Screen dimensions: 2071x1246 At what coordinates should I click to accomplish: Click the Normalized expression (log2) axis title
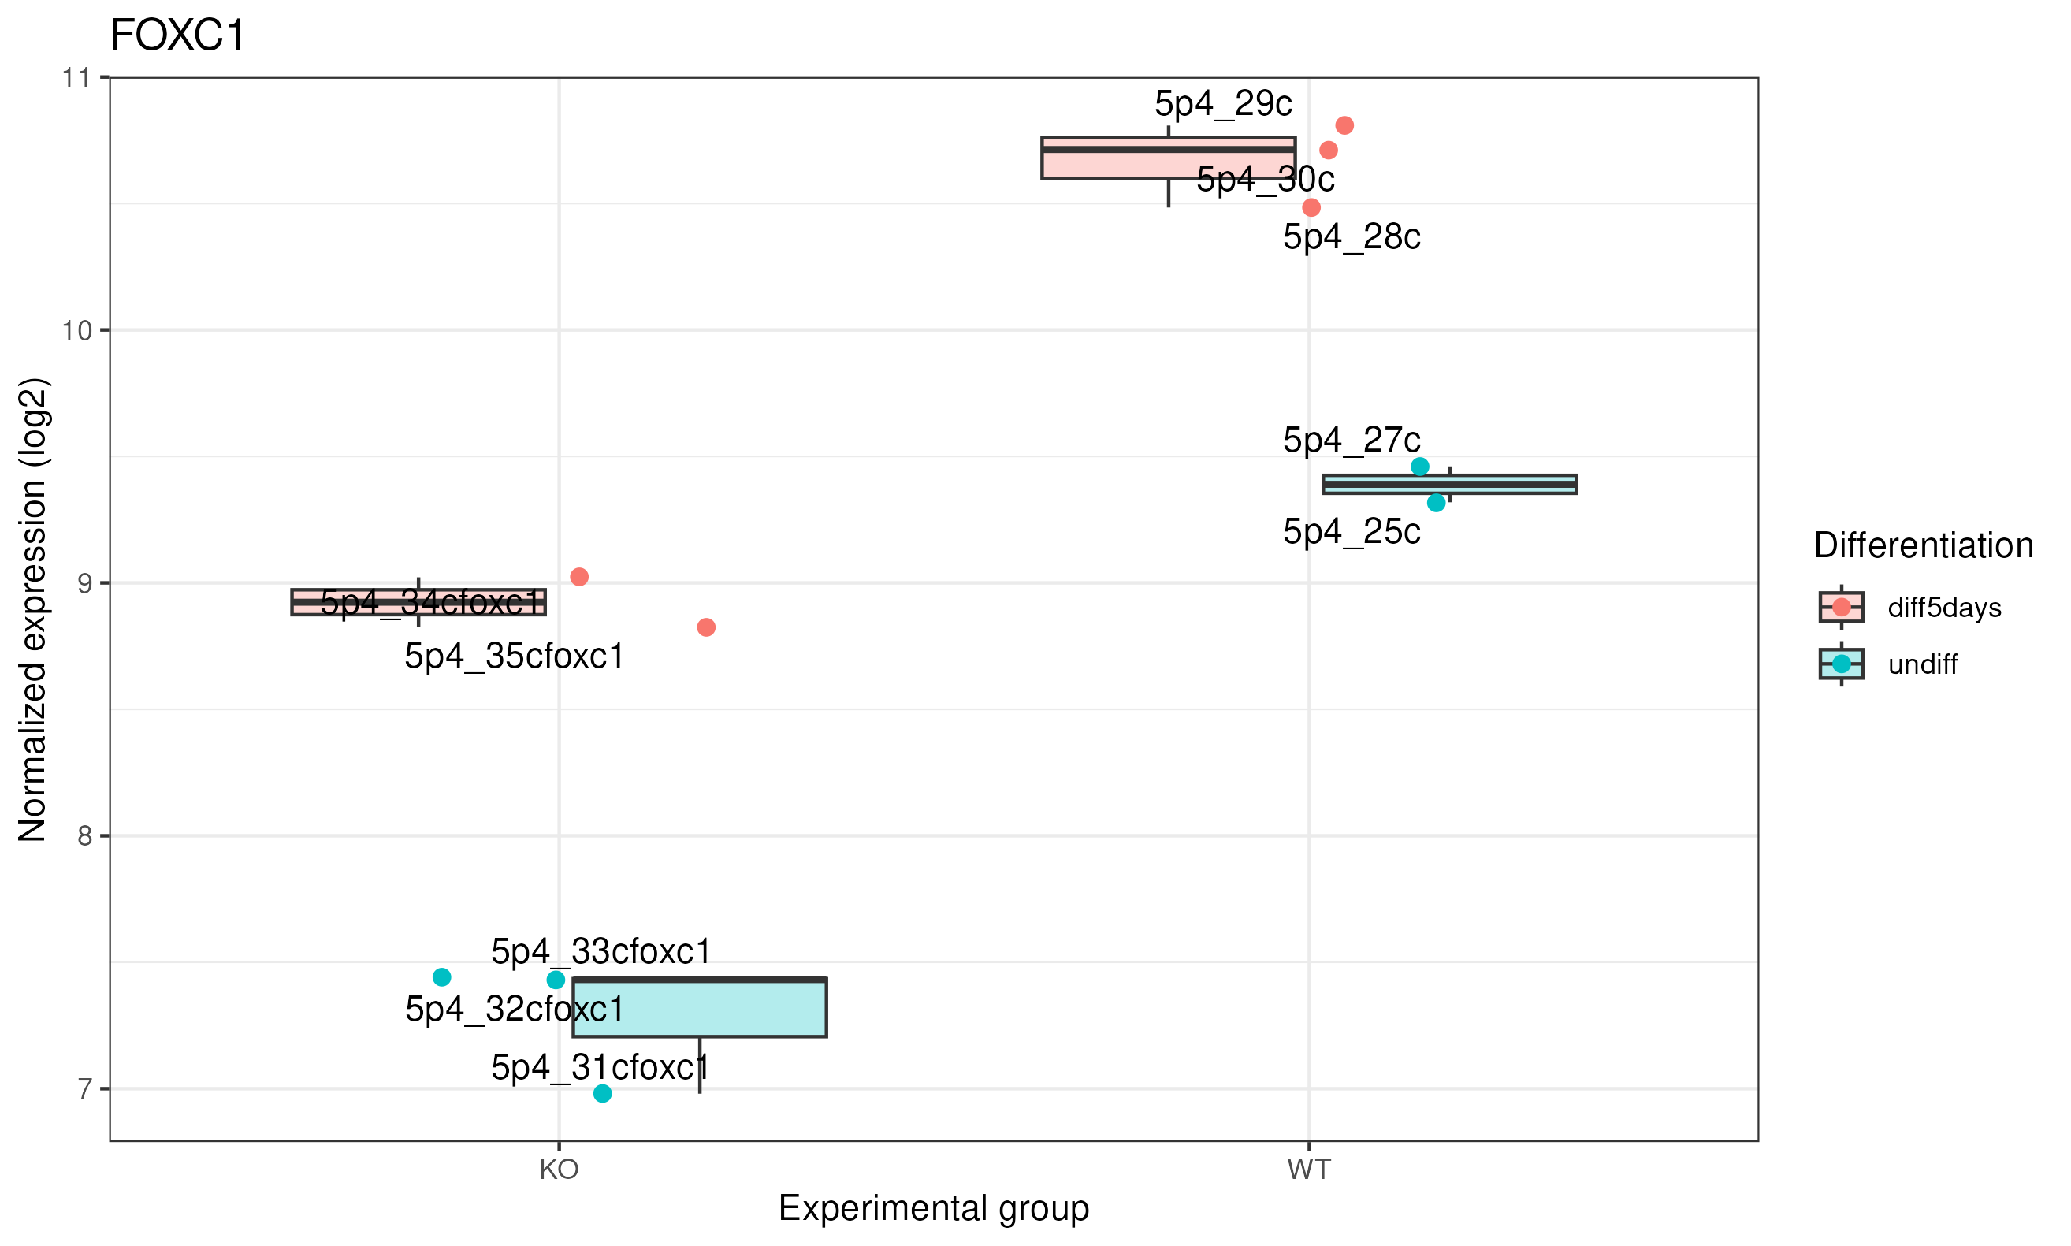click(34, 611)
